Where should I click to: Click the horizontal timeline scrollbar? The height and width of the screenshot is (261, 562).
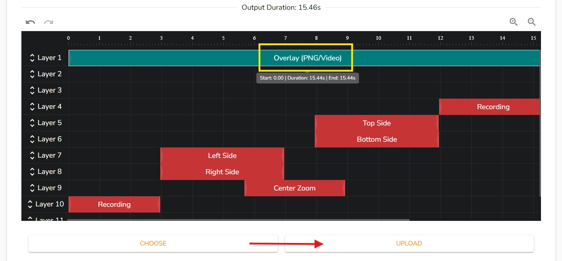coord(238,219)
